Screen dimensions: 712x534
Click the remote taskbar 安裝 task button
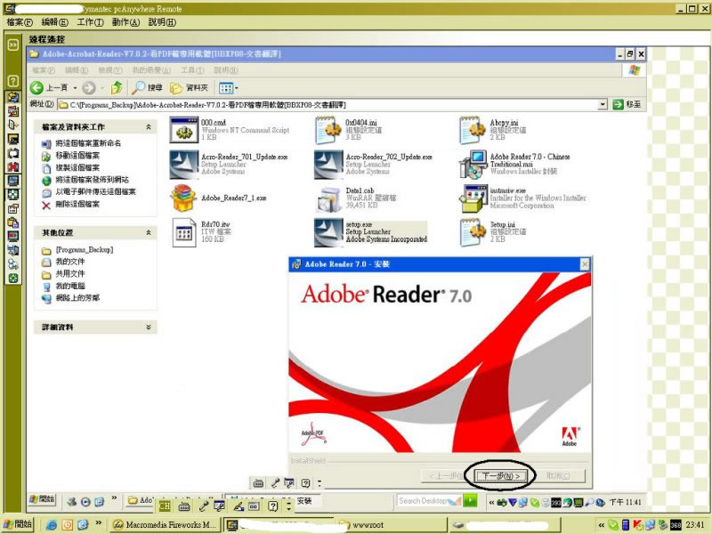304,500
